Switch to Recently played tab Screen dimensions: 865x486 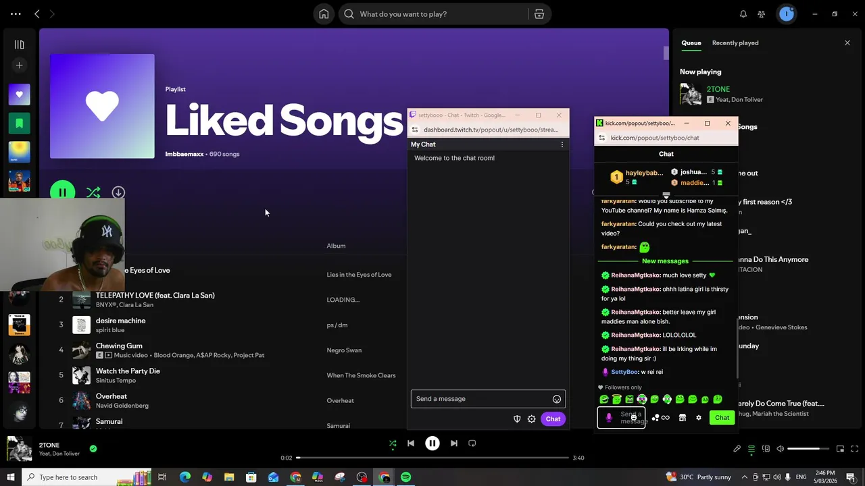735,43
